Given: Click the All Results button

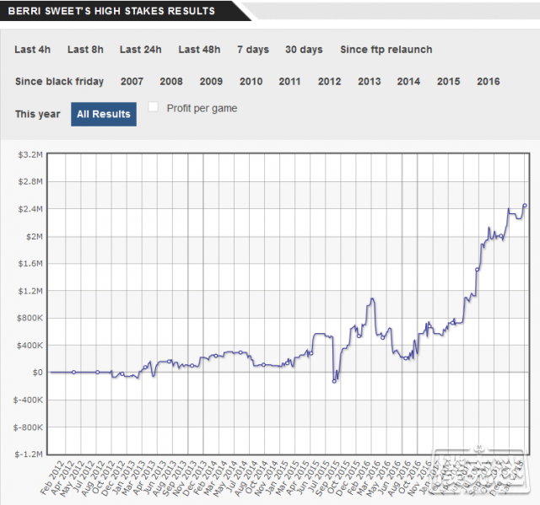Looking at the screenshot, I should pos(104,114).
